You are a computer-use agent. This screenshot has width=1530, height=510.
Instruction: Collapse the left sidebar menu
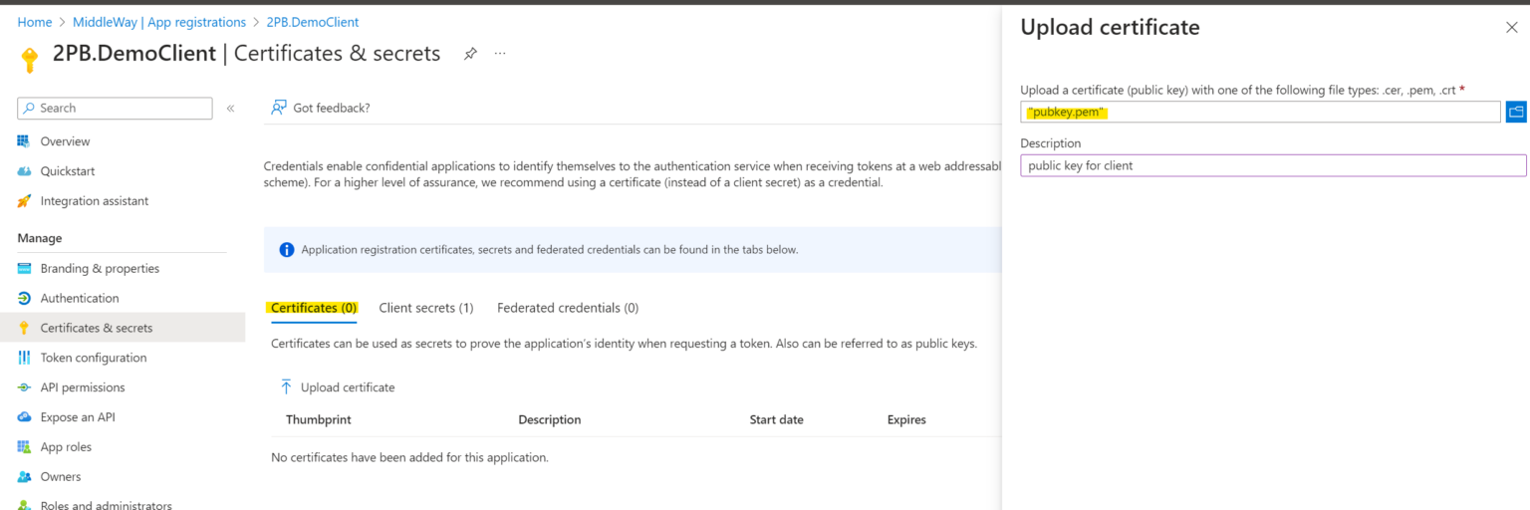click(230, 109)
